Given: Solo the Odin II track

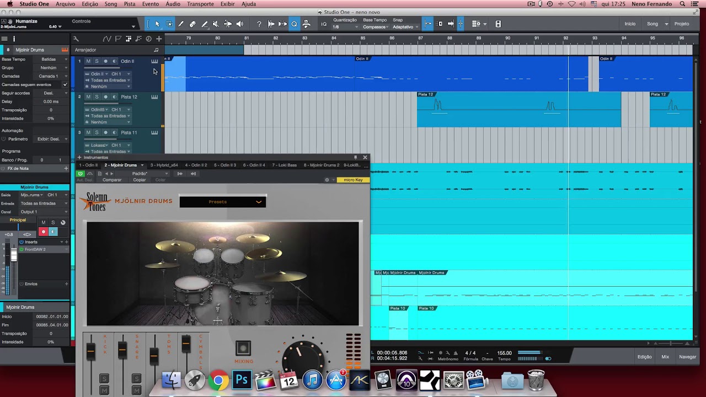Looking at the screenshot, I should (x=97, y=61).
